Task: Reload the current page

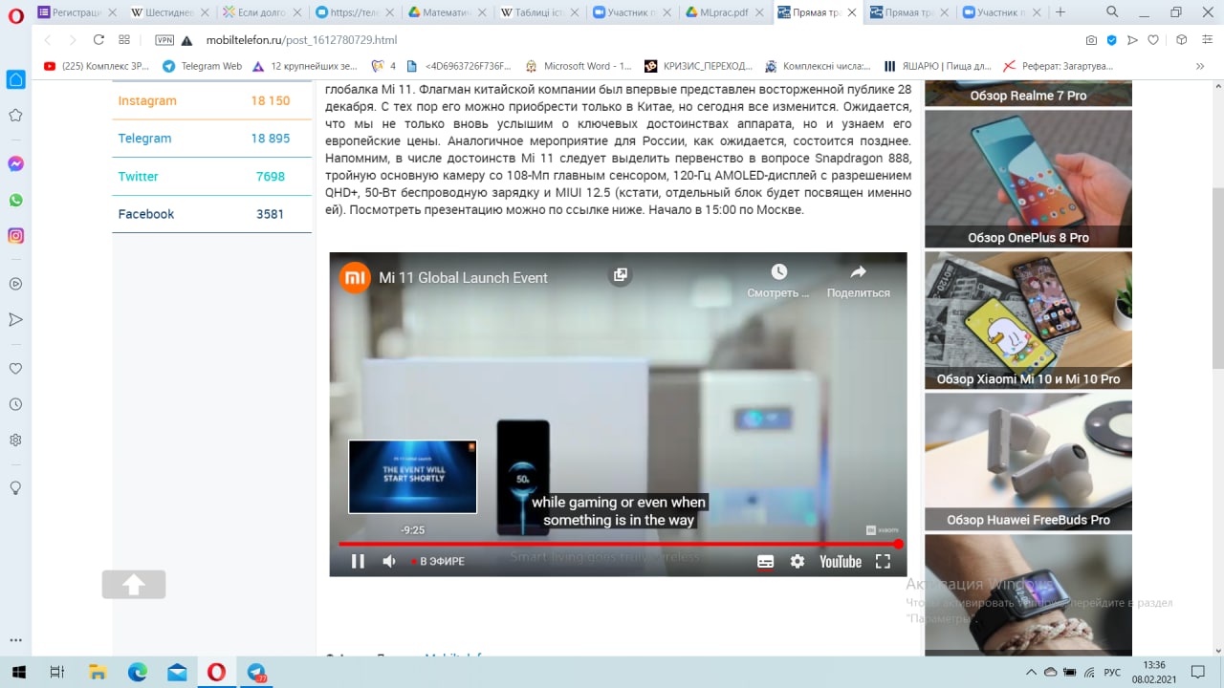Action: 98,40
